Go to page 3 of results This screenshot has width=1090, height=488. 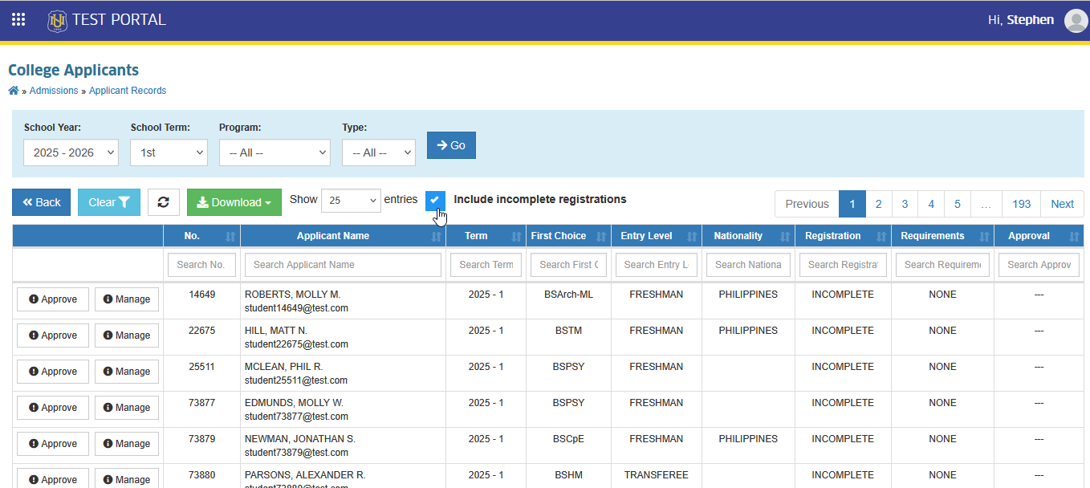click(905, 204)
